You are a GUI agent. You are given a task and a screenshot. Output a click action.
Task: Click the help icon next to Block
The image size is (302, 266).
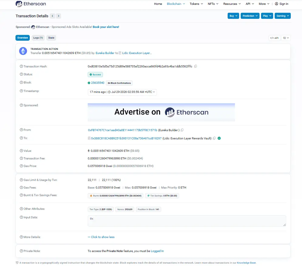click(x=21, y=83)
